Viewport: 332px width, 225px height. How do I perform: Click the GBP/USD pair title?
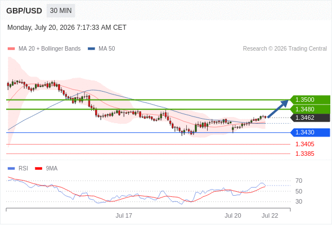(x=24, y=11)
